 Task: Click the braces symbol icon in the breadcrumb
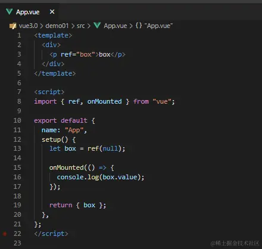(139, 26)
